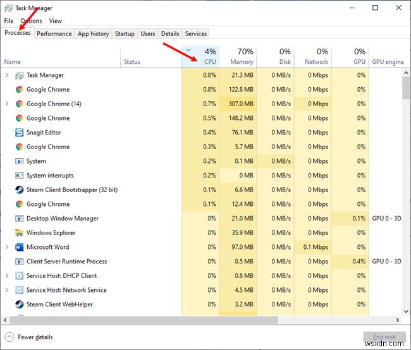
Task: Click the Steam Client Bootstrapper icon
Action: pos(19,190)
